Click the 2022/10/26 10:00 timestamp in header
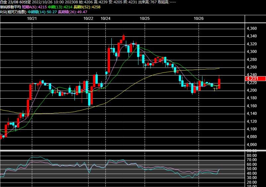This screenshot has width=266, height=187. pos(48,2)
